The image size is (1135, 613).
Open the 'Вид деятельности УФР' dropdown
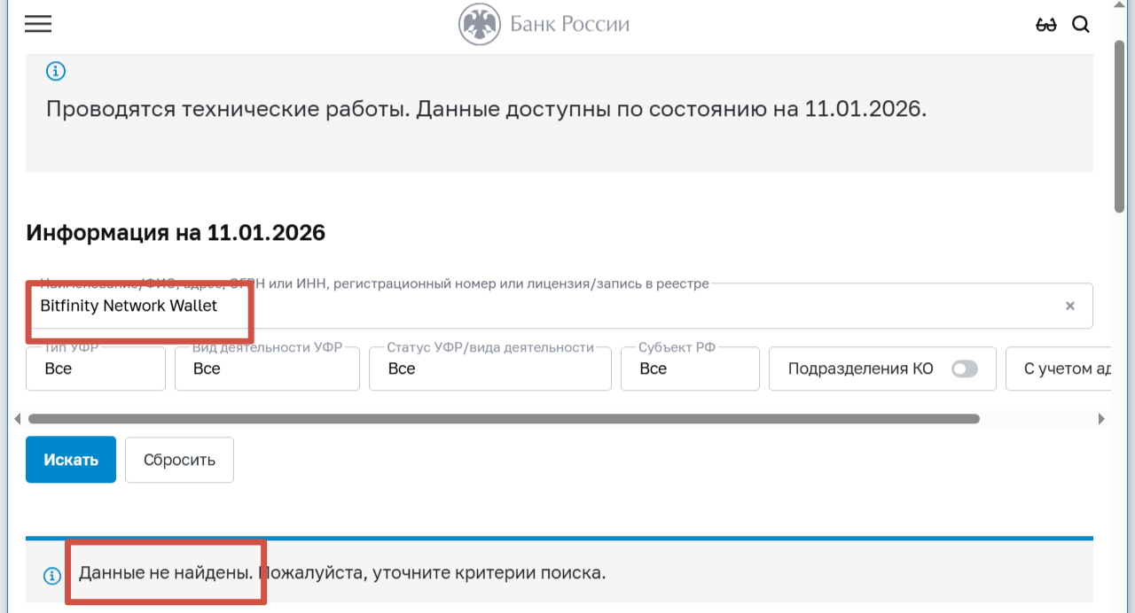pos(267,369)
